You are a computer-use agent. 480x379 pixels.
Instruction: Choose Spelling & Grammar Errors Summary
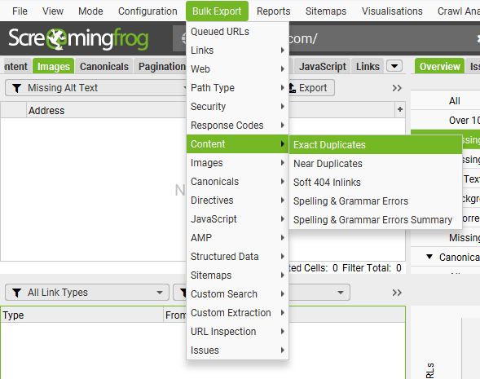[376, 220]
